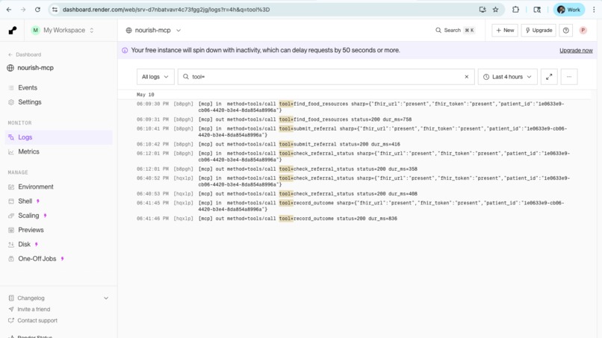Click the install app icon in address bar
602x338 pixels.
click(482, 10)
